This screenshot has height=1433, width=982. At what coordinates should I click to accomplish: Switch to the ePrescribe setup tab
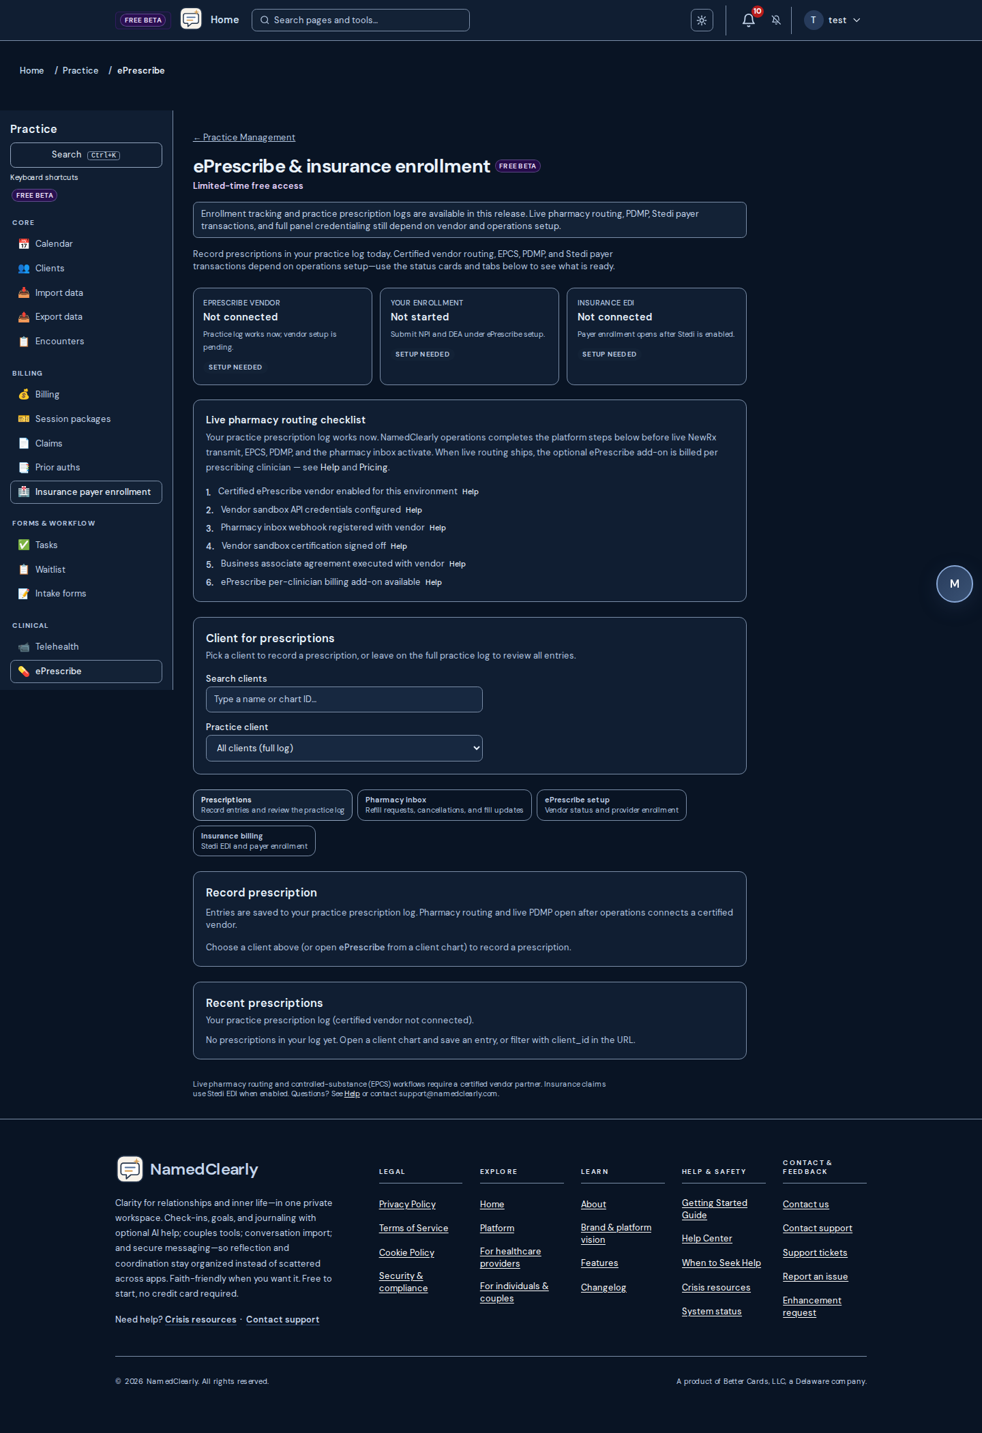tap(612, 805)
